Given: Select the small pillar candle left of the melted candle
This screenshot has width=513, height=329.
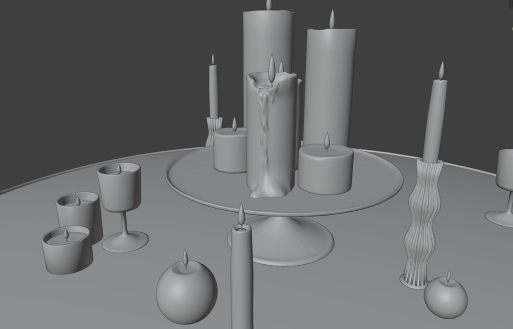Looking at the screenshot, I should click(x=230, y=150).
